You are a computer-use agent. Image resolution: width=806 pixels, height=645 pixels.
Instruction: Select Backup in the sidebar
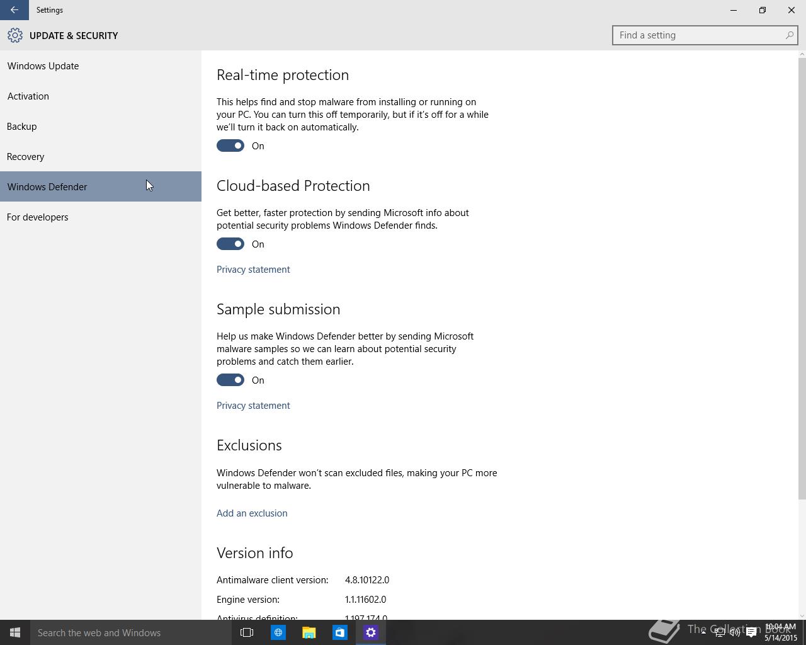click(101, 126)
